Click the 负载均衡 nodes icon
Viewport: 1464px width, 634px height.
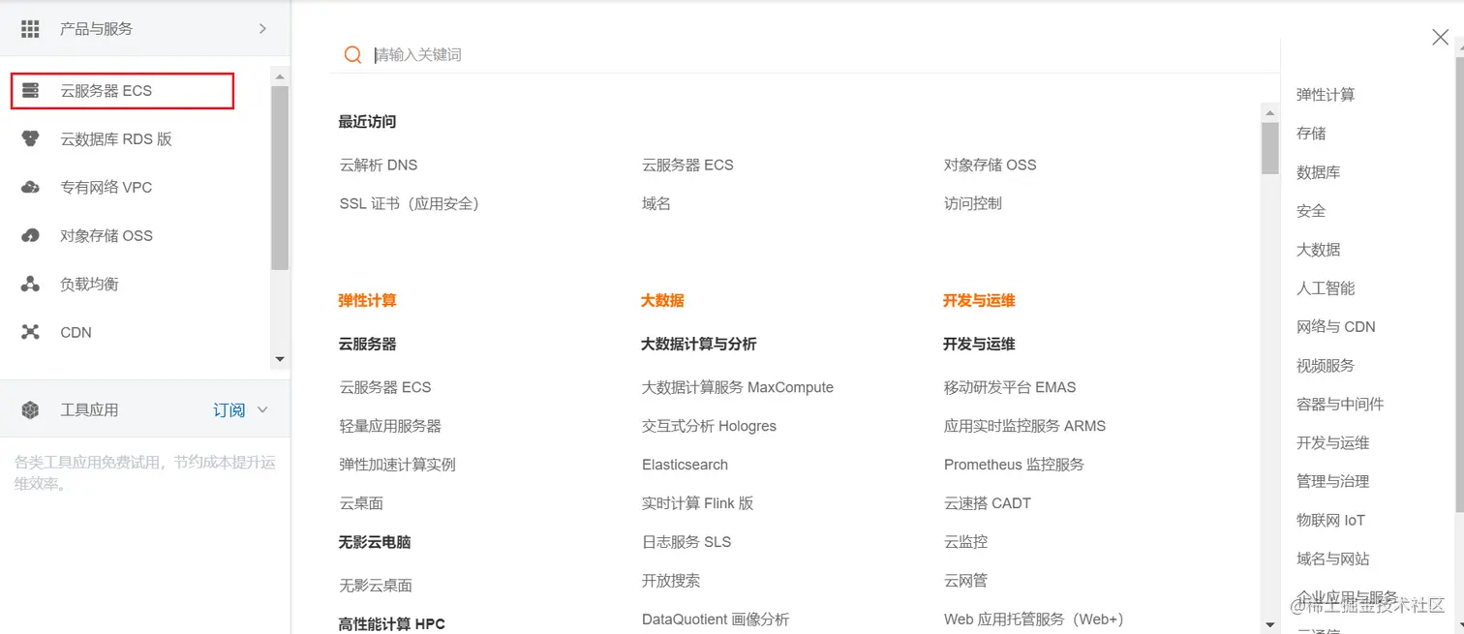pyautogui.click(x=30, y=285)
